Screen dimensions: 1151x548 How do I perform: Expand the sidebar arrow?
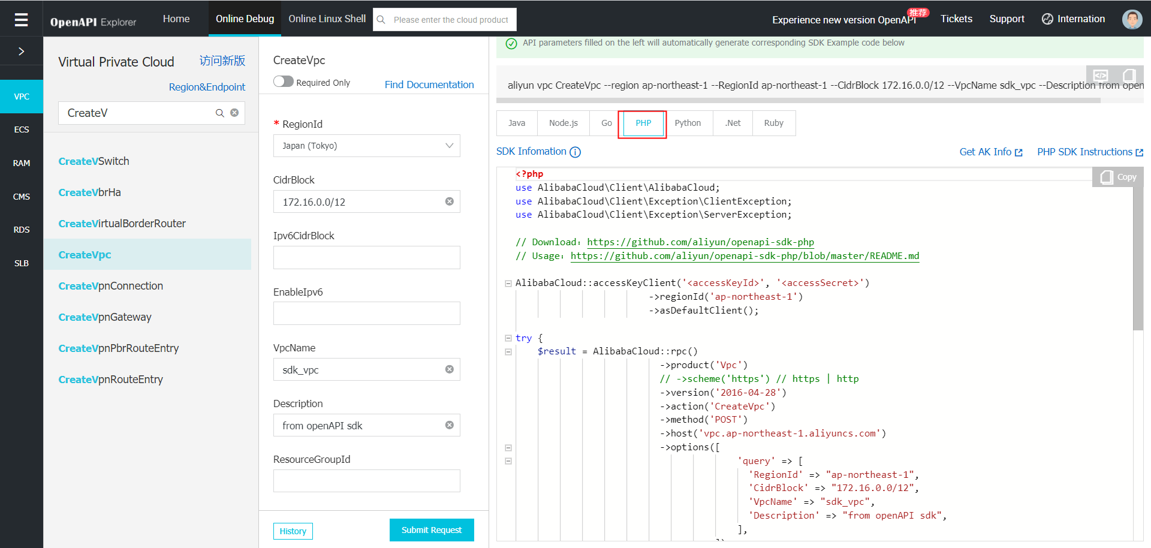click(21, 52)
